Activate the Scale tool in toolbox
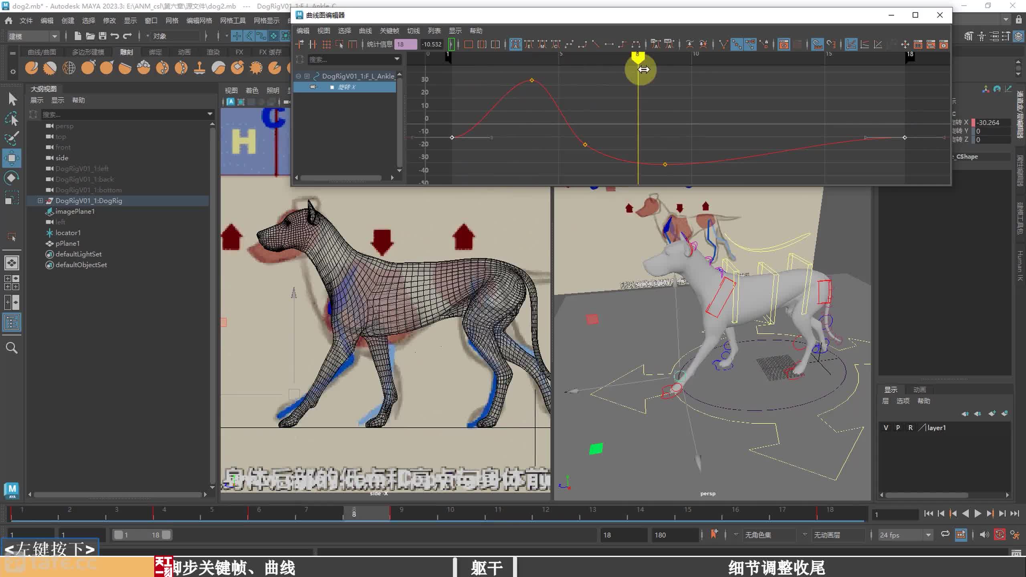This screenshot has width=1026, height=577. click(12, 198)
